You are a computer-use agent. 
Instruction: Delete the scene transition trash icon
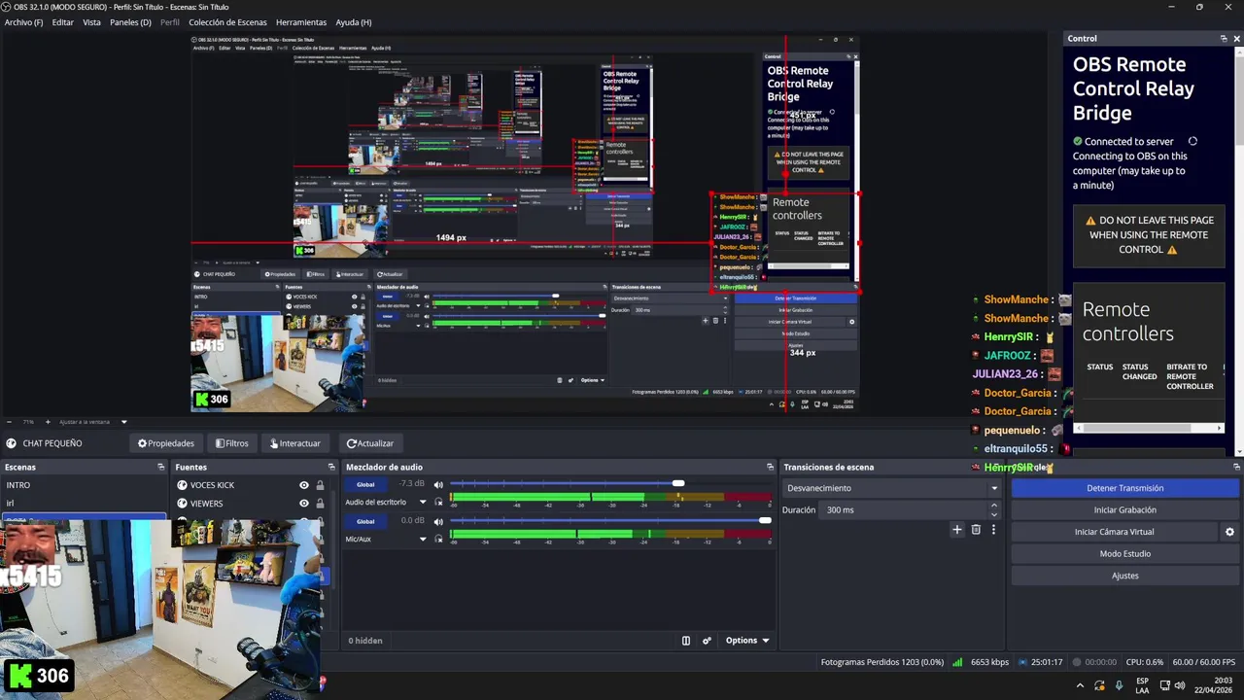tap(976, 530)
